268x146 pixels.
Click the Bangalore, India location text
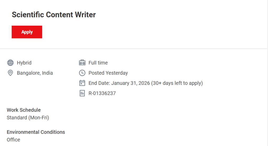tap(35, 73)
